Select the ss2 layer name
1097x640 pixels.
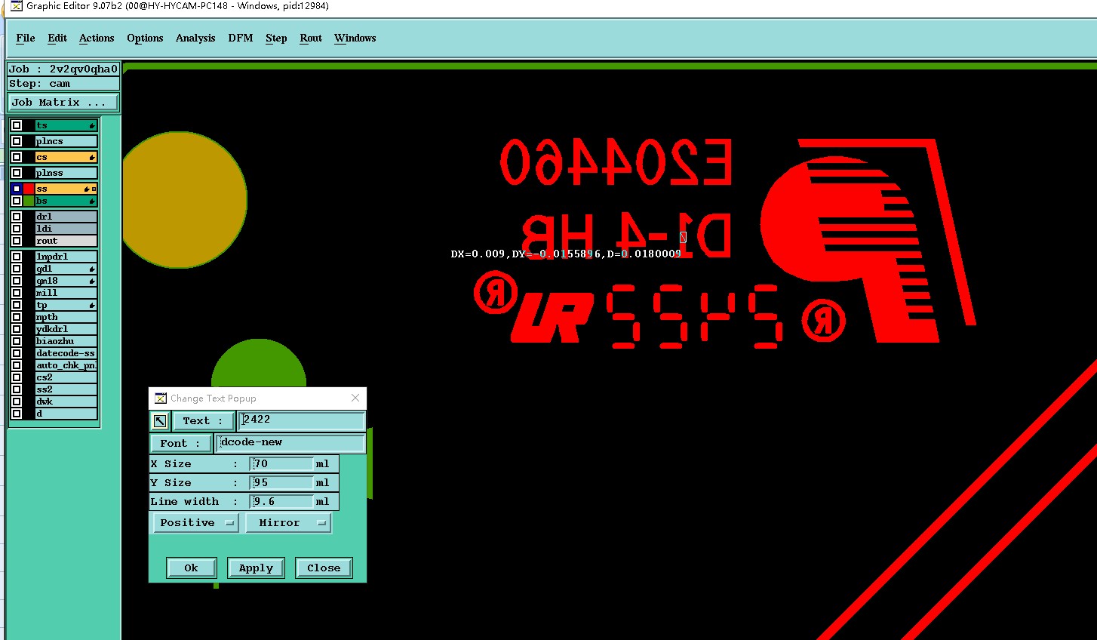coord(66,389)
